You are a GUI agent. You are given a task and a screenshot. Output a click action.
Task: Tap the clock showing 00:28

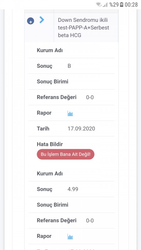click(131, 5)
